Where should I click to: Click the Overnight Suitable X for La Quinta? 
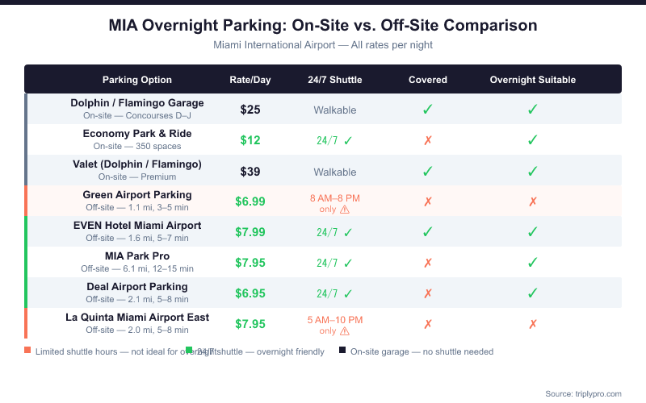533,324
